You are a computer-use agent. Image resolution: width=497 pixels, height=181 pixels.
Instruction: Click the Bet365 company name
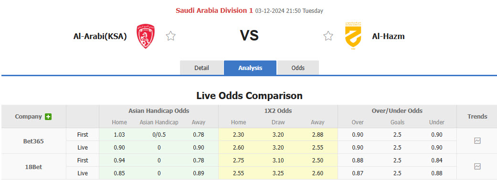click(x=33, y=141)
